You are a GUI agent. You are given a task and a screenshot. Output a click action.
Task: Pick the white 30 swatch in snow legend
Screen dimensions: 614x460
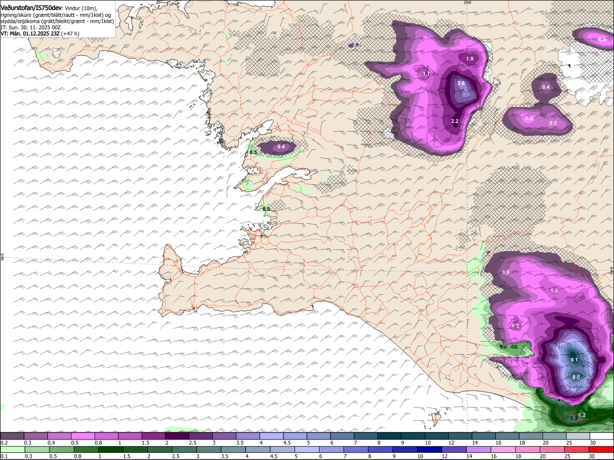point(602,436)
